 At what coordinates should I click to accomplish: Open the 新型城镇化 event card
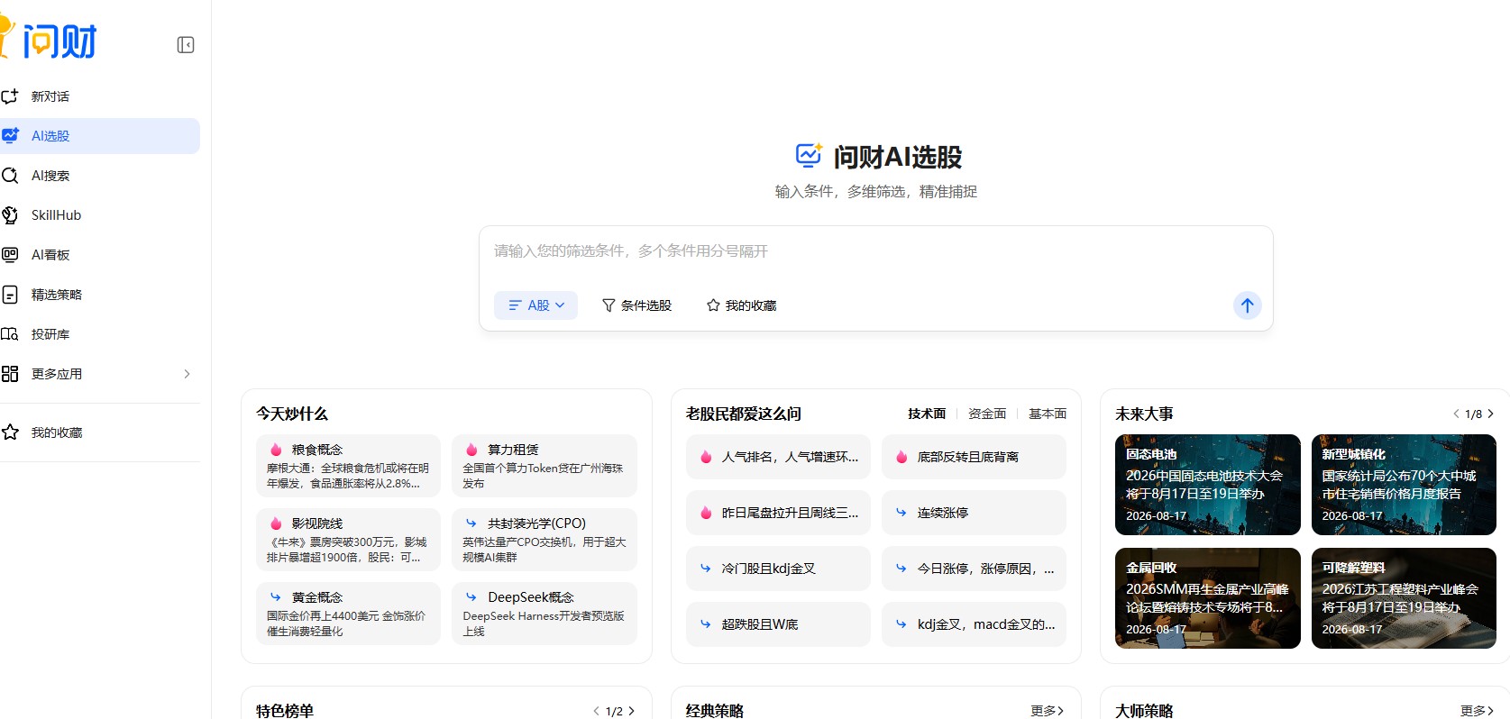[x=1404, y=485]
